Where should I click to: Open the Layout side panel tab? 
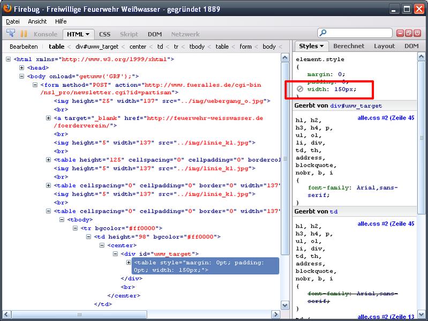click(x=384, y=46)
